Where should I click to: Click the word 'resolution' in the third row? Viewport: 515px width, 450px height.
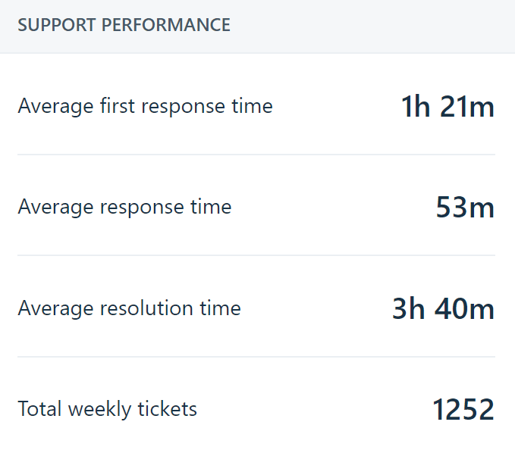146,308
